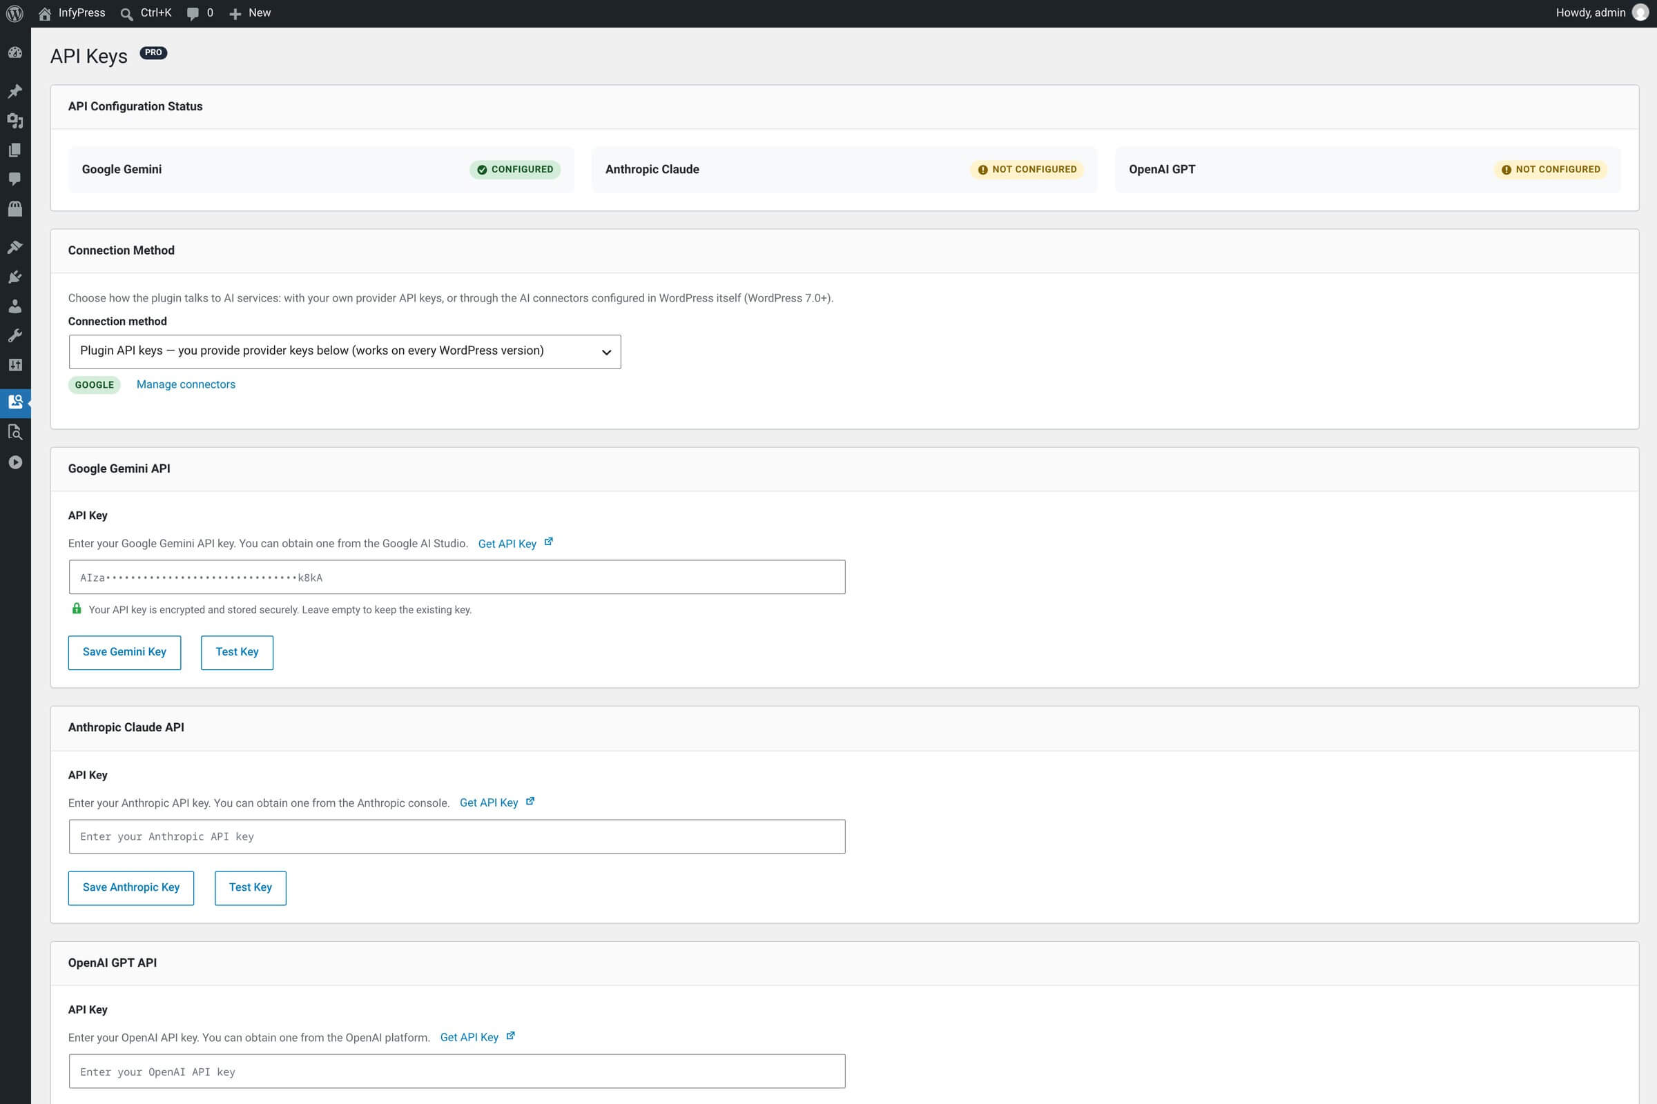The height and width of the screenshot is (1104, 1657).
Task: Click the Anthropic Claude status card label
Action: coord(652,169)
